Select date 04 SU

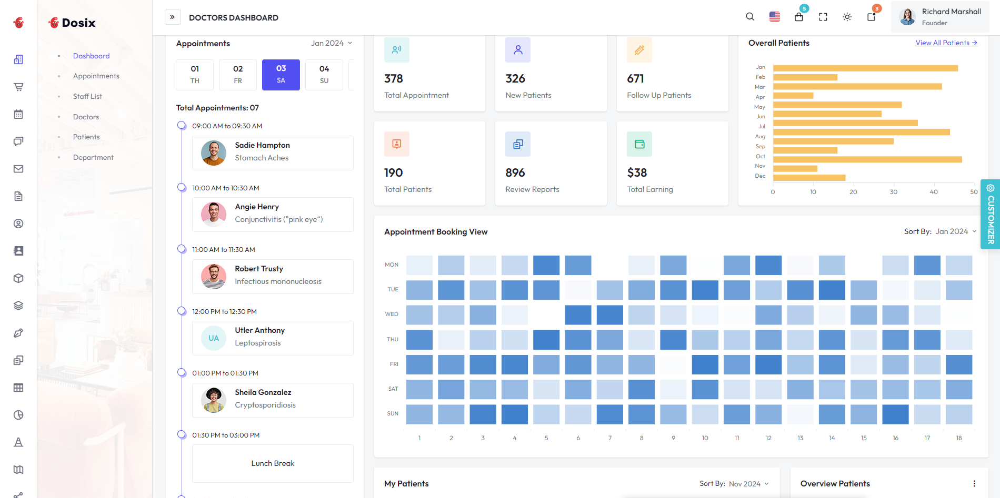tap(324, 75)
